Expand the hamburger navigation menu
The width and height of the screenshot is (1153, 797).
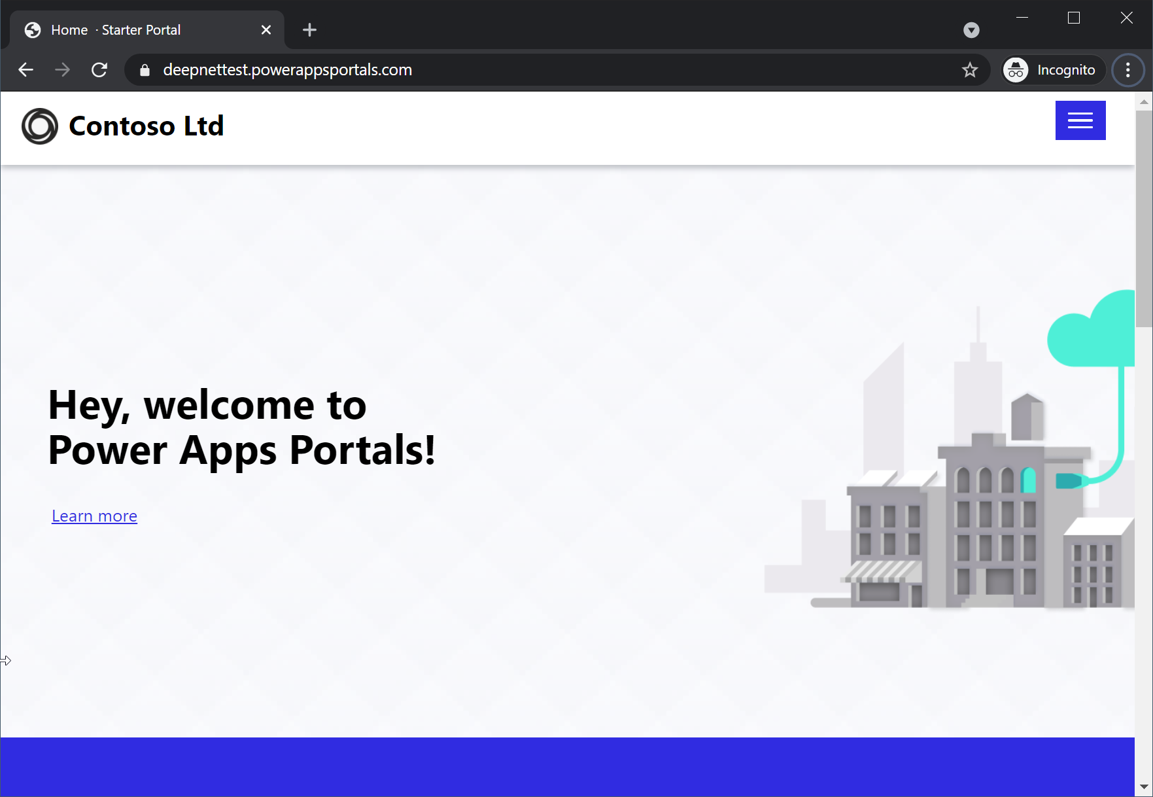(1080, 120)
